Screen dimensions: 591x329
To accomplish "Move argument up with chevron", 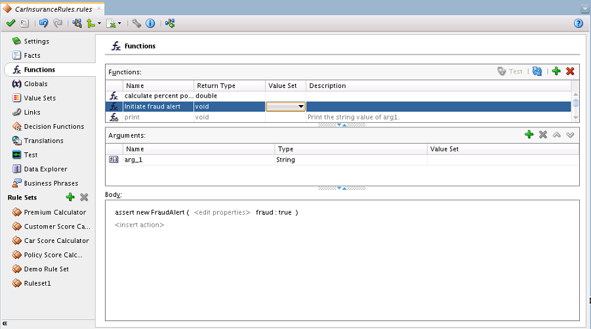I will coord(557,135).
